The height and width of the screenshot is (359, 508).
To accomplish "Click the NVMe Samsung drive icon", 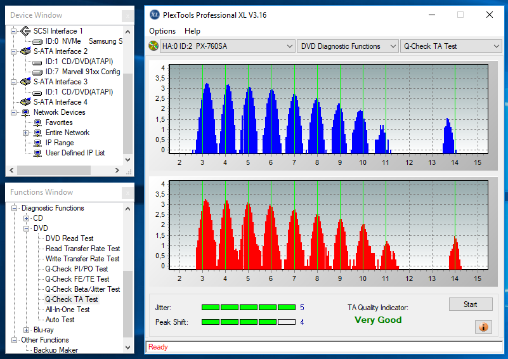I will [x=37, y=42].
